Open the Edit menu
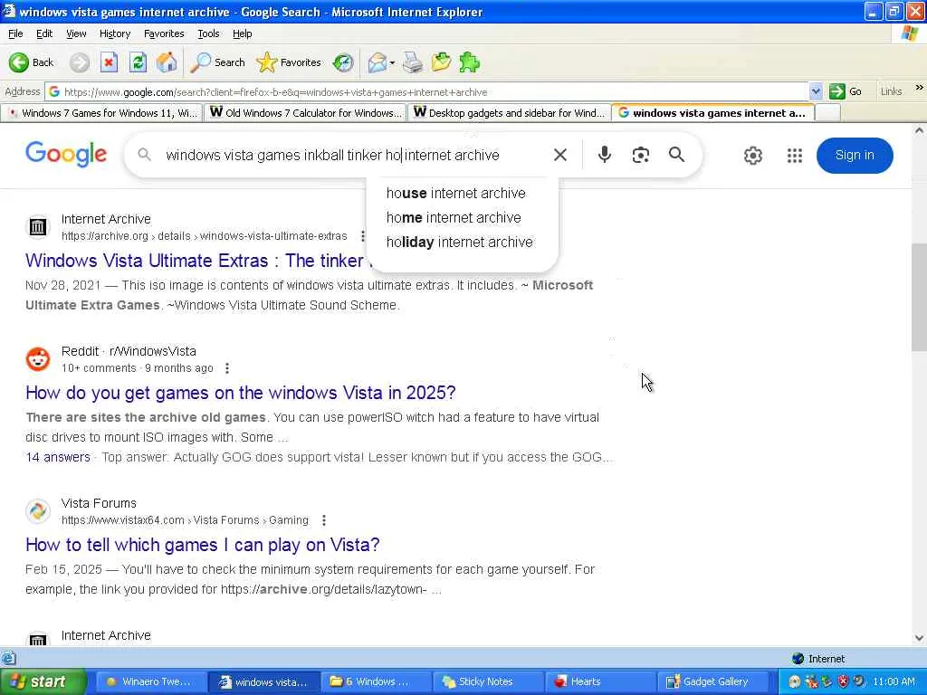This screenshot has height=695, width=927. 44,33
